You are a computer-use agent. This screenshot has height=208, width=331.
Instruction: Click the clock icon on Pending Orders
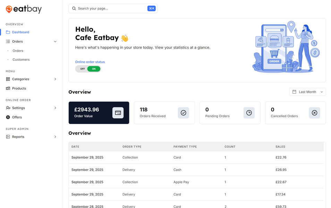tap(249, 113)
